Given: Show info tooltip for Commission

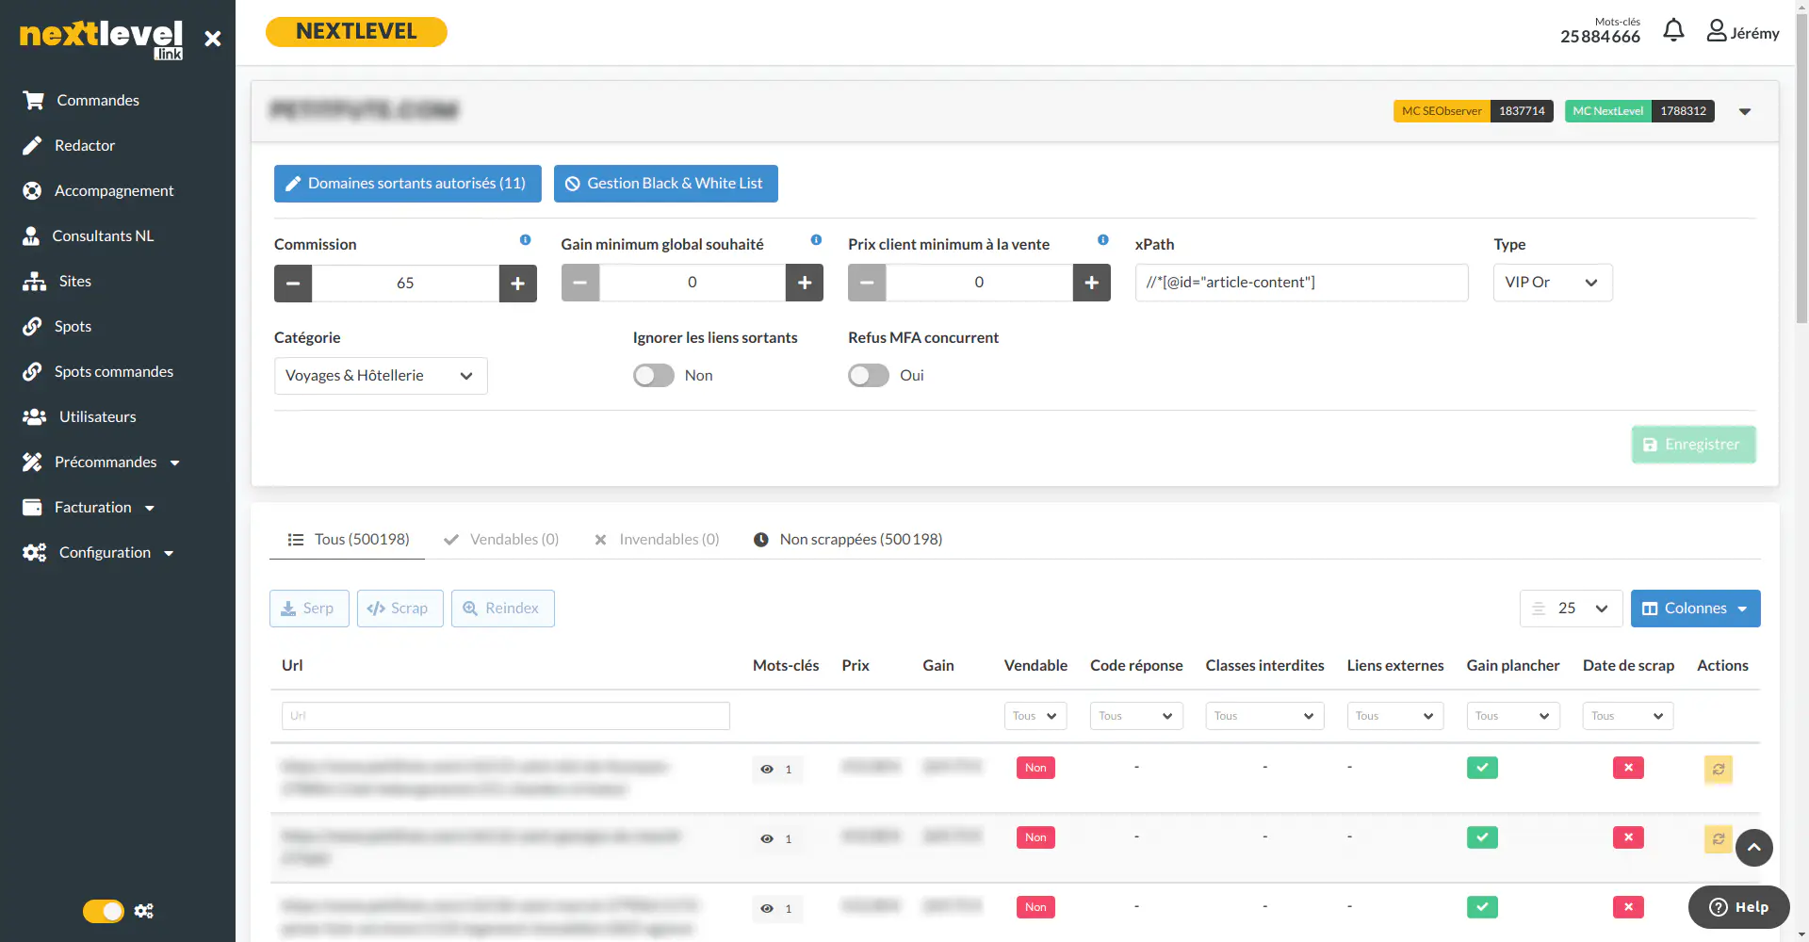Looking at the screenshot, I should pos(526,240).
